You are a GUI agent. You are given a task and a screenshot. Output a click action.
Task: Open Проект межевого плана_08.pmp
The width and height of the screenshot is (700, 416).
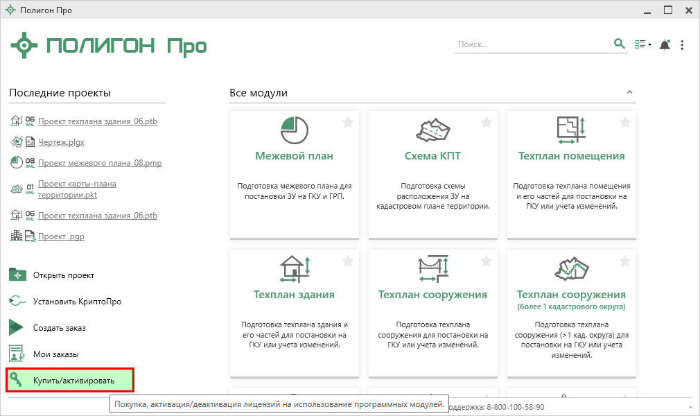pyautogui.click(x=100, y=163)
